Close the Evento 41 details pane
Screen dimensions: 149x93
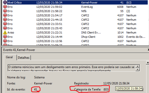(x=148, y=50)
